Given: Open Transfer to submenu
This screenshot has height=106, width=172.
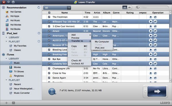Looking at the screenshot, I should (x=79, y=41).
